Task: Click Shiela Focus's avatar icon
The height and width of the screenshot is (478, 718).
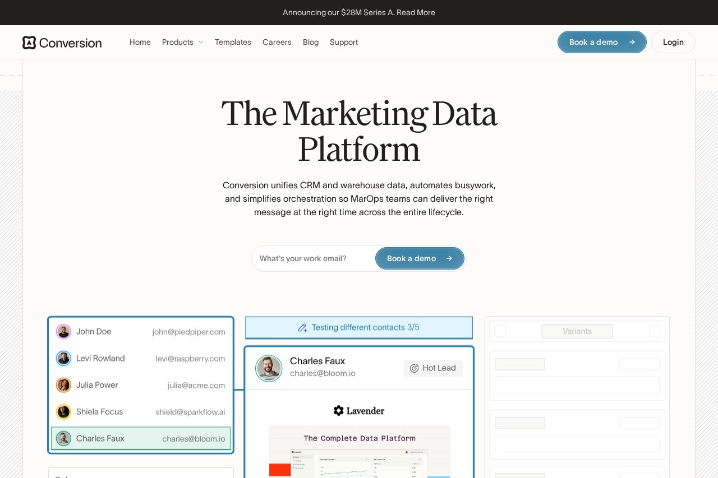Action: (x=63, y=412)
